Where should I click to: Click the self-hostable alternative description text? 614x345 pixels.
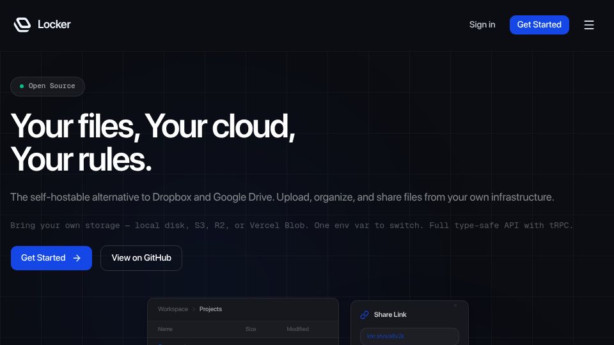(x=282, y=197)
